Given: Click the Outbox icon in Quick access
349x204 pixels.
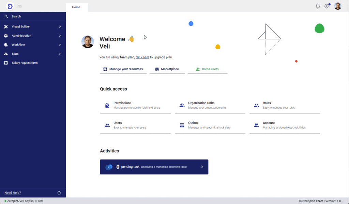Looking at the screenshot, I should [182, 125].
